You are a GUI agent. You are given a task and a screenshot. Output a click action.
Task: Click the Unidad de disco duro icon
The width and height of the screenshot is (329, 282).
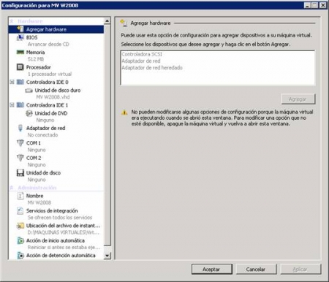point(29,91)
